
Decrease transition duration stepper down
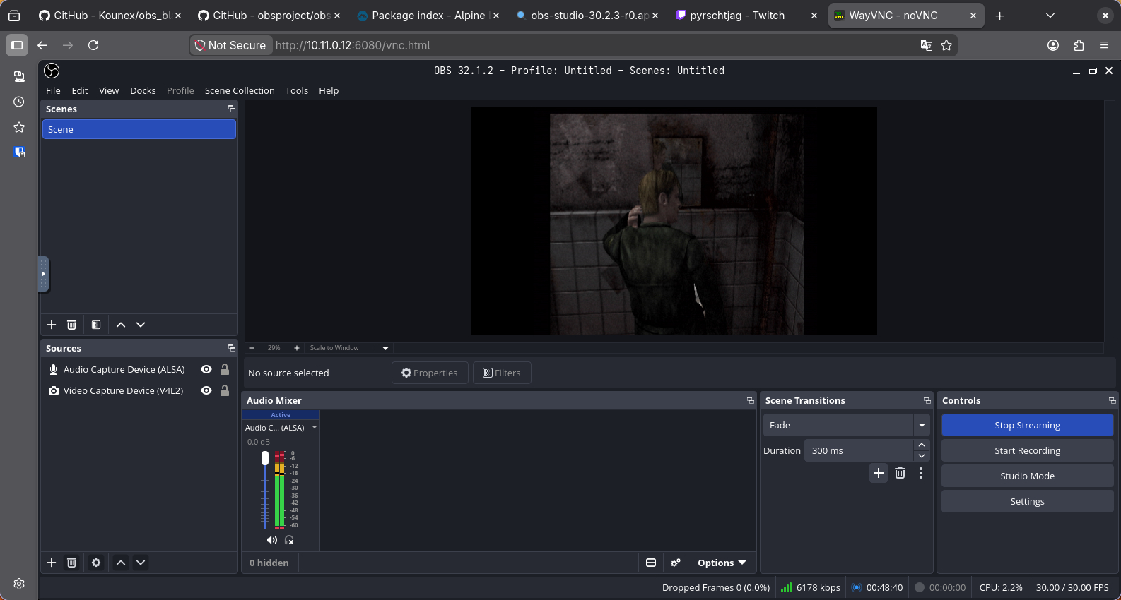922,456
